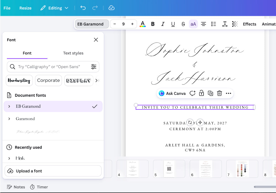276x193 pixels.
Task: Expand Garamond font variants
Action: click(x=9, y=119)
